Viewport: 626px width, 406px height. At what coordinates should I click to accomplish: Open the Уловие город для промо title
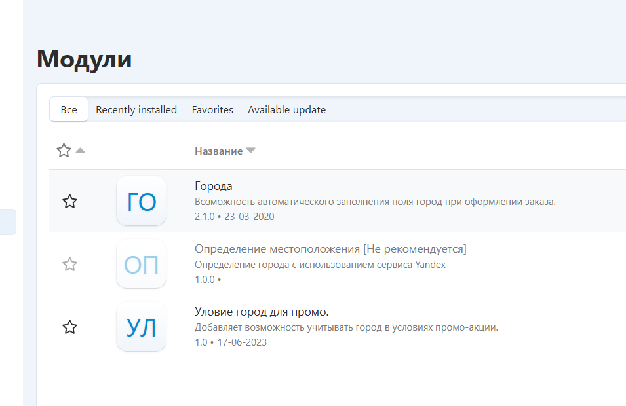point(262,312)
